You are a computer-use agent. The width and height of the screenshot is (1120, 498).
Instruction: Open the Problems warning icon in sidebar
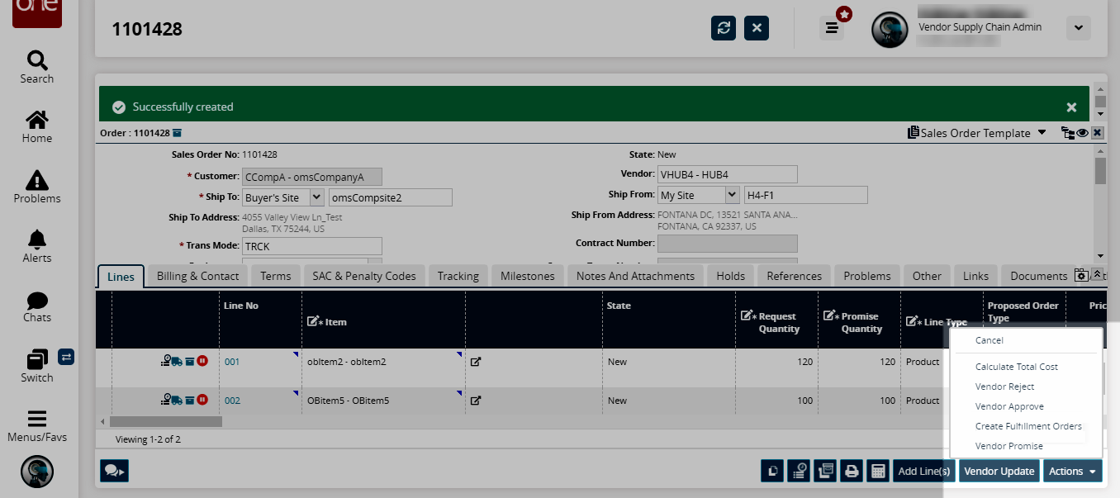point(37,187)
